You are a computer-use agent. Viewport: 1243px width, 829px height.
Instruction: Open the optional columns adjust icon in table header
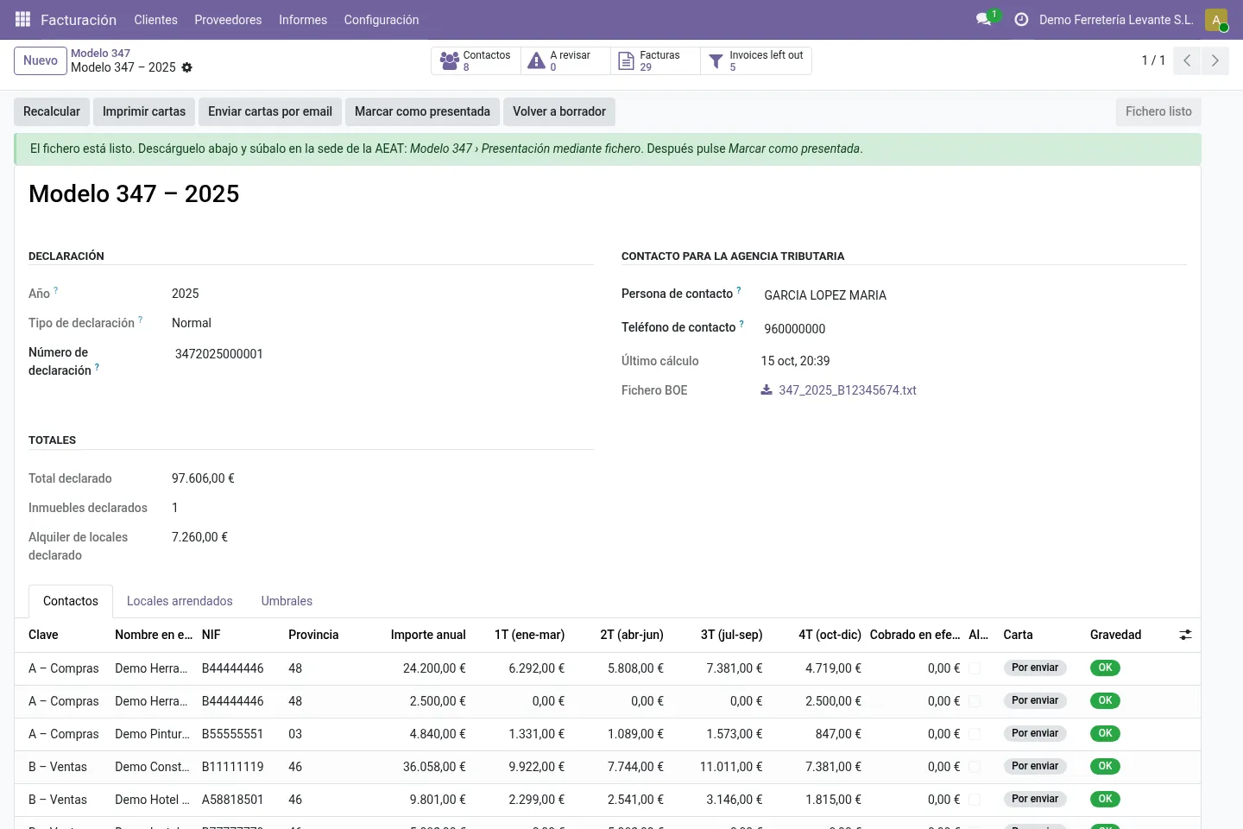(x=1185, y=635)
